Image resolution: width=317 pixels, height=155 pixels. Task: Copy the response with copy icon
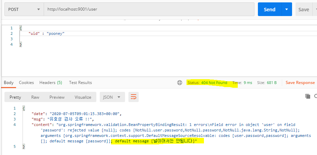tap(308, 96)
